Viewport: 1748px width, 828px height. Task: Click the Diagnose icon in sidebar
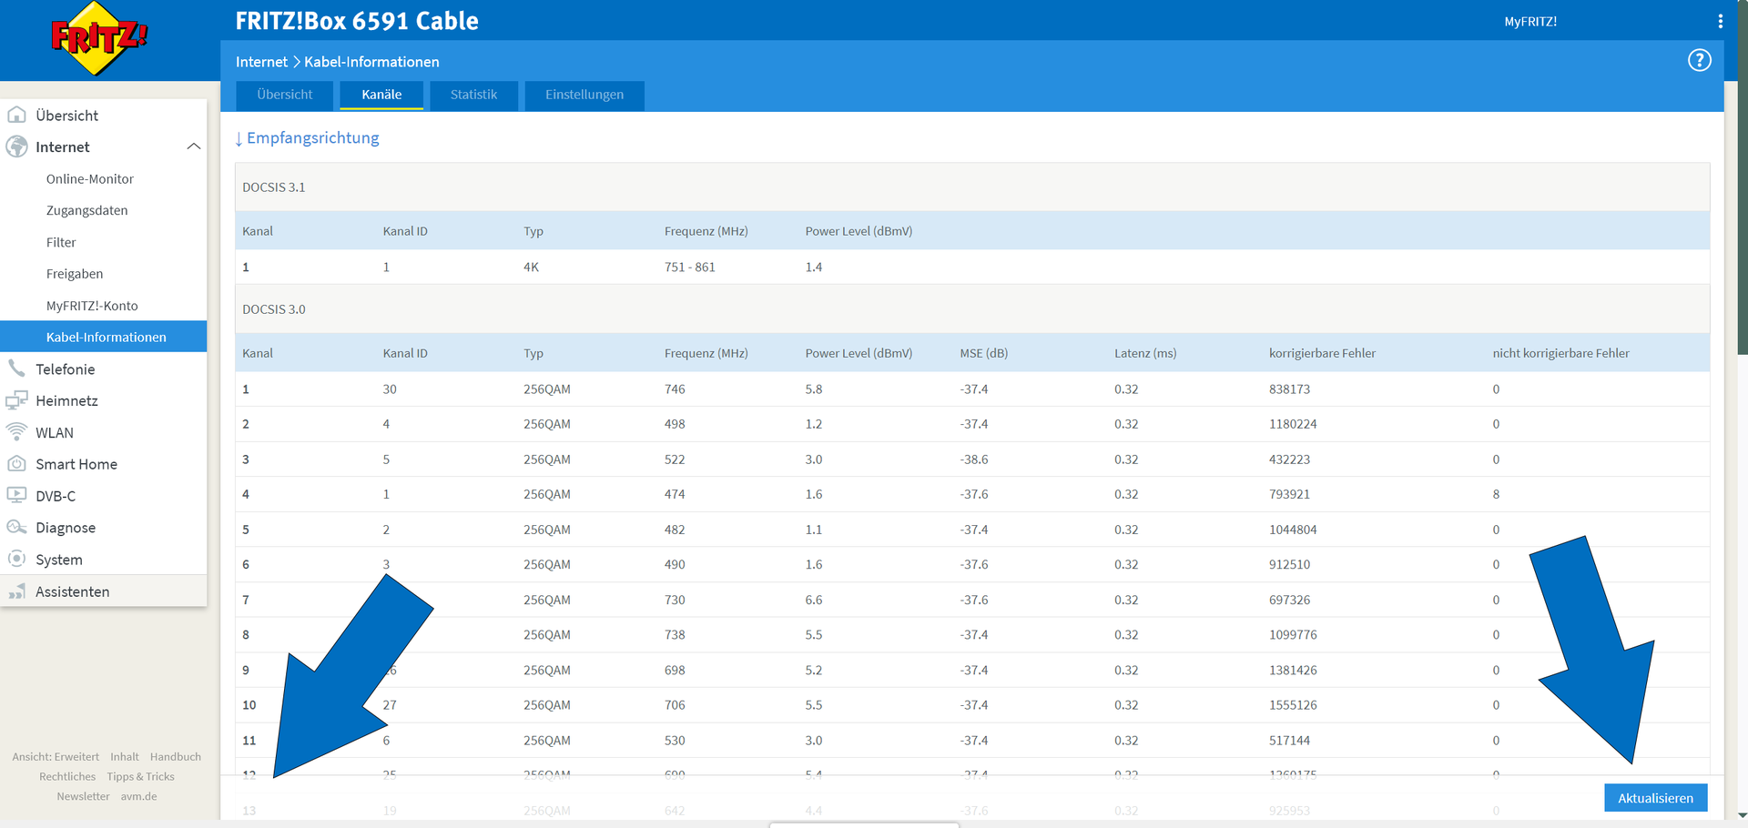coord(16,528)
